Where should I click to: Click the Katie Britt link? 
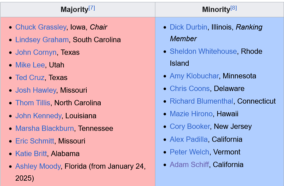(31, 154)
